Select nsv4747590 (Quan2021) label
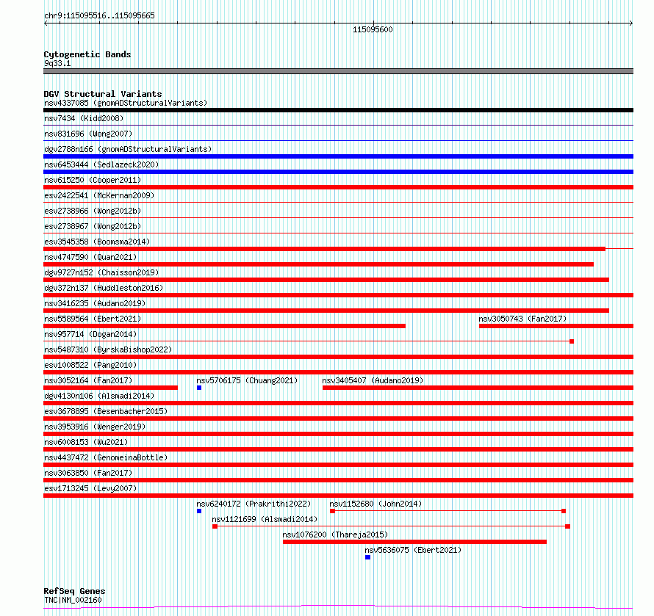The width and height of the screenshot is (654, 616). pyautogui.click(x=90, y=257)
